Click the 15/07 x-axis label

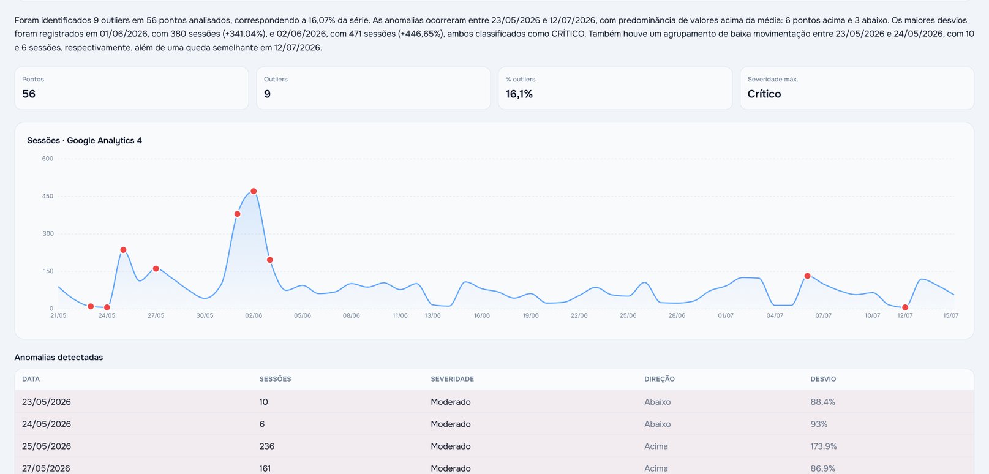(x=950, y=315)
